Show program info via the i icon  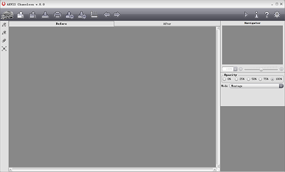[256, 15]
